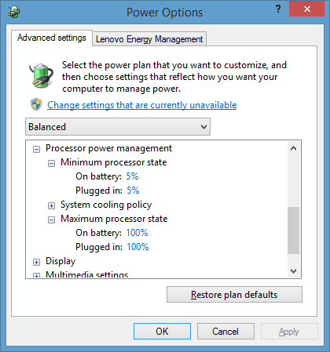Open the Balanced power plan dropdown
This screenshot has height=352, width=330.
(x=118, y=127)
